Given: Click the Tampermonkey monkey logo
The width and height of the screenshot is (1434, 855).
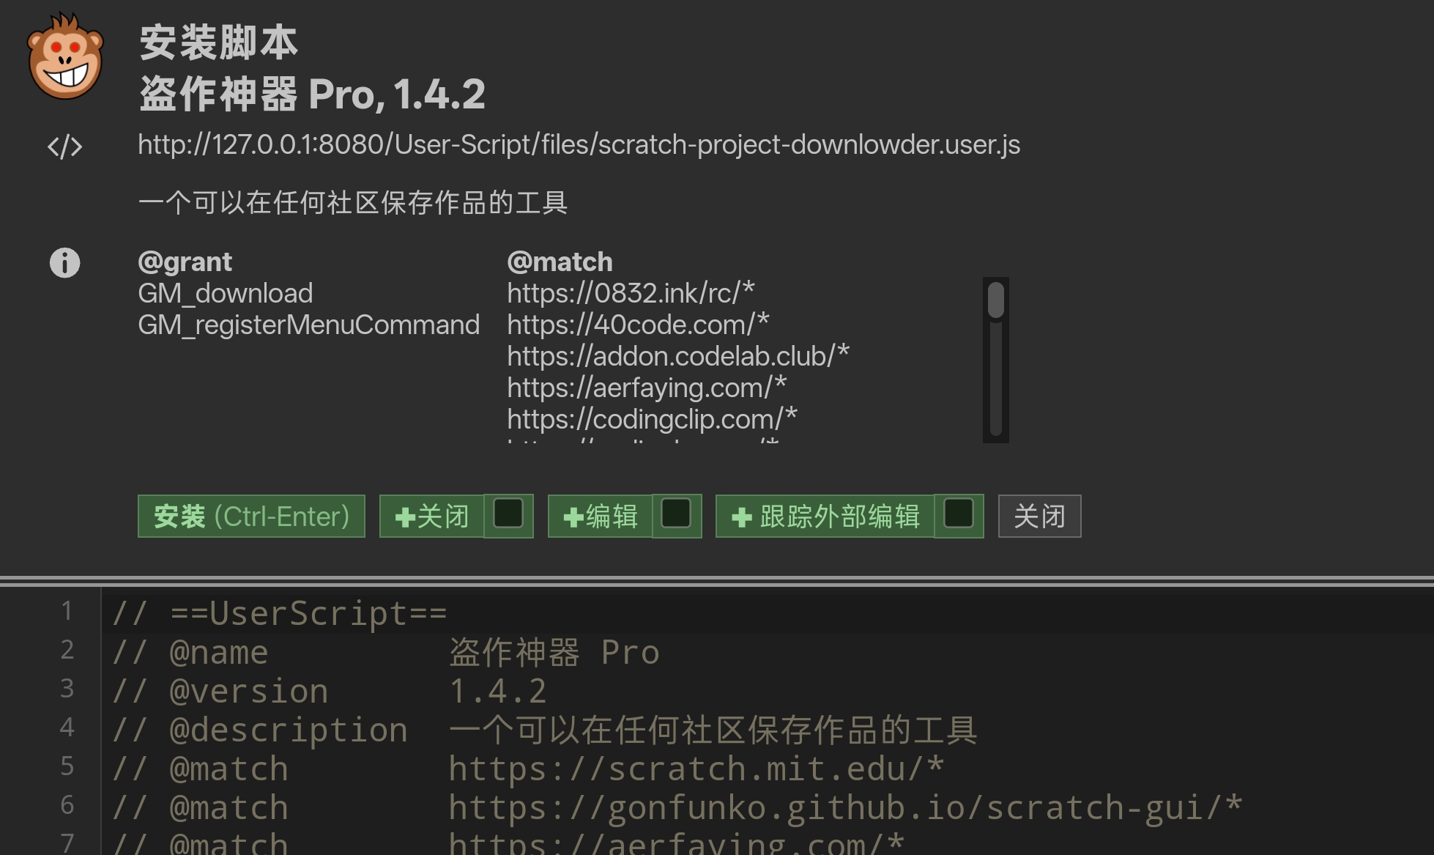Looking at the screenshot, I should (65, 56).
